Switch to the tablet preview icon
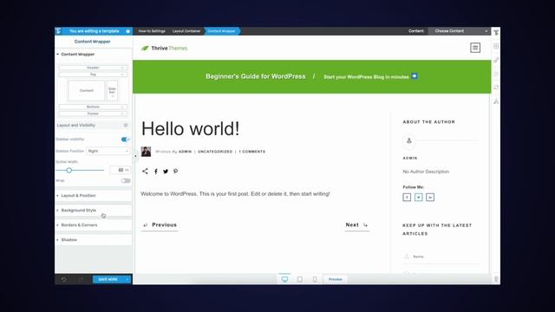Screen dimensions: 555x312 pos(300,279)
